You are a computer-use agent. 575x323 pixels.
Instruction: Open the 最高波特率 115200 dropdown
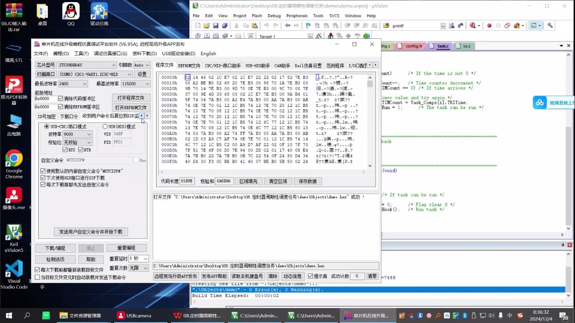pos(146,84)
